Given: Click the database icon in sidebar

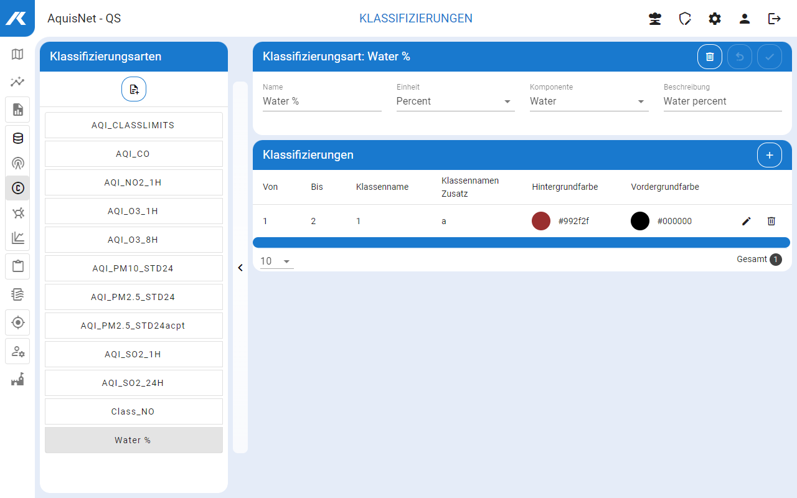Looking at the screenshot, I should (17, 138).
